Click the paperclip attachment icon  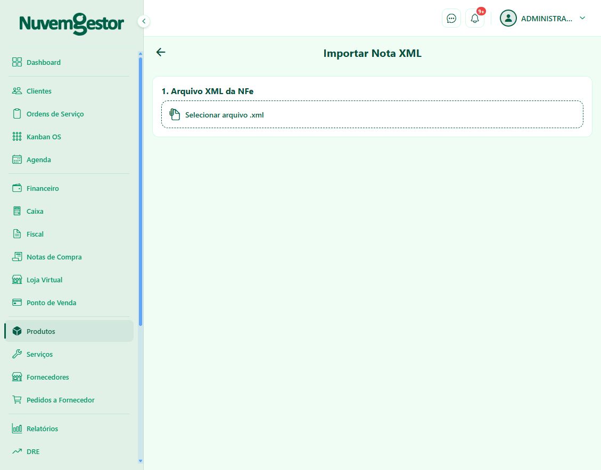tap(175, 114)
